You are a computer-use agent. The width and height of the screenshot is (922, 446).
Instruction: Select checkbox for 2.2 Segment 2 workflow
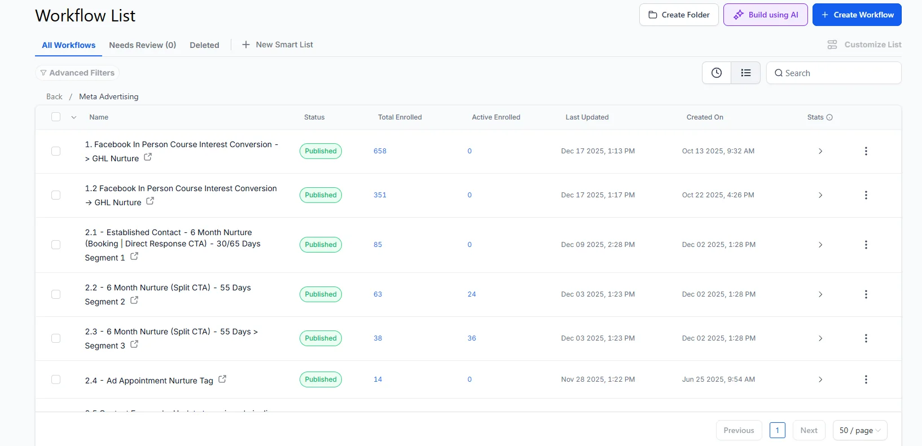pyautogui.click(x=56, y=294)
